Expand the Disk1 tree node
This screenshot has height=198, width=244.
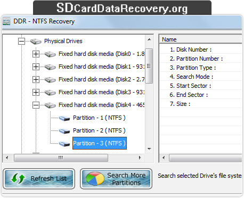[x=36, y=67]
